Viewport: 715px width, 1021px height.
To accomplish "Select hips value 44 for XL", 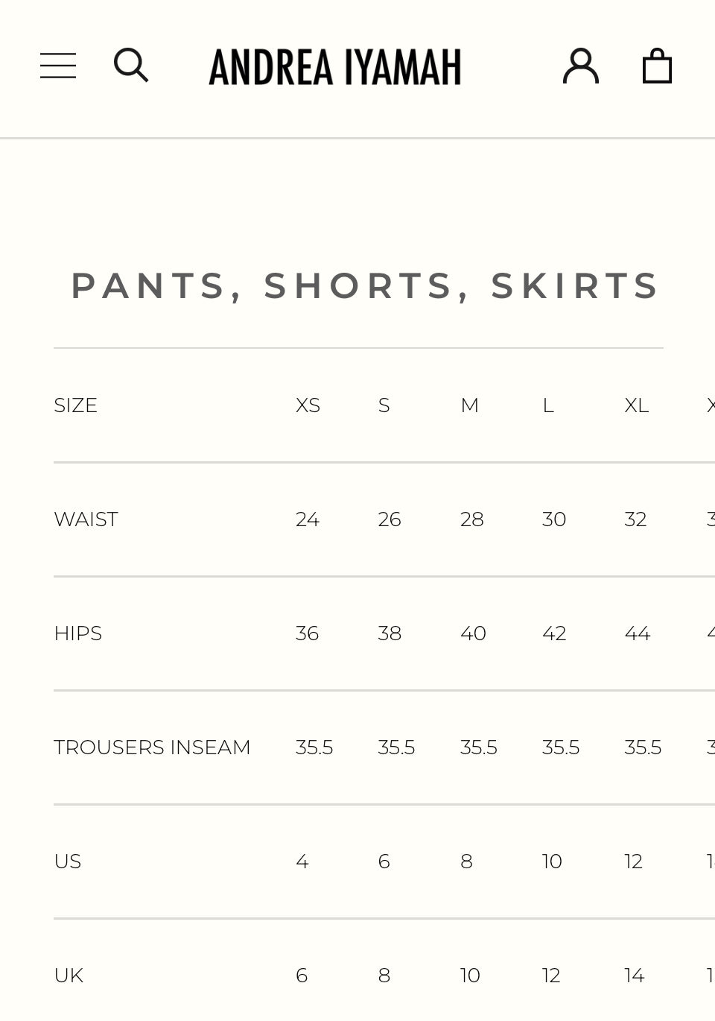I will tap(638, 633).
